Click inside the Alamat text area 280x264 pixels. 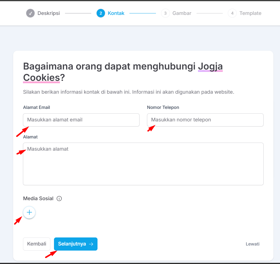point(143,164)
